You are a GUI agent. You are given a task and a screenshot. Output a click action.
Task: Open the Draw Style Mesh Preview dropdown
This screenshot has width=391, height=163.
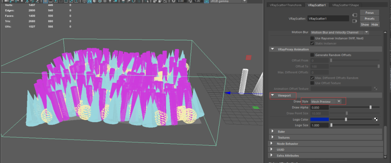pos(326,102)
